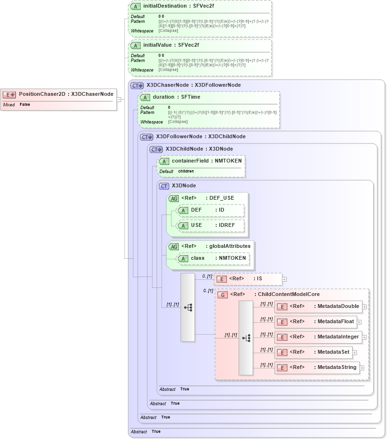Click the choice compositor icon inside ChildContentModelCore
The image size is (387, 439).
pyautogui.click(x=246, y=338)
